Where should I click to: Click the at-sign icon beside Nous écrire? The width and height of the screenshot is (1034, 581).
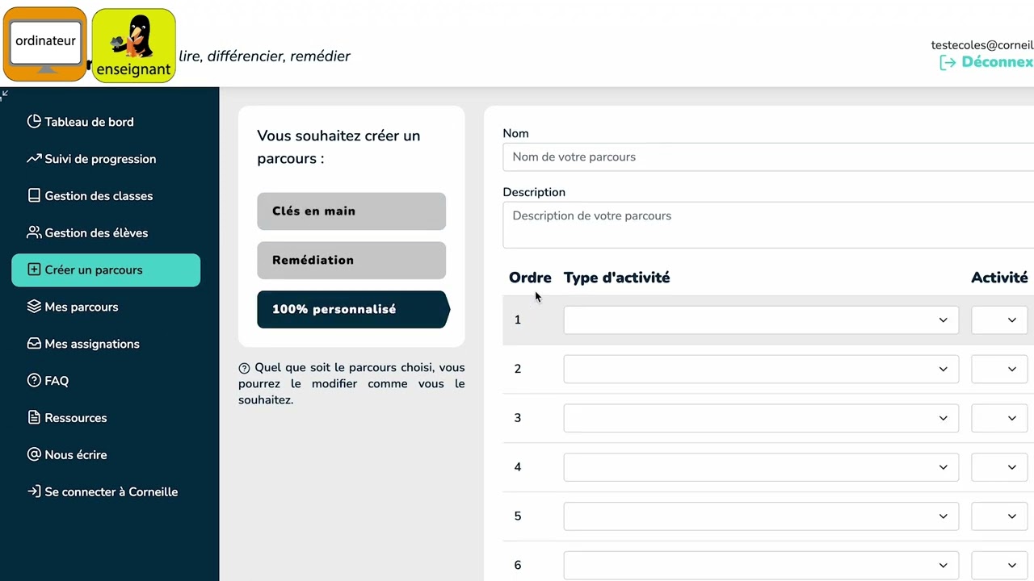point(34,454)
